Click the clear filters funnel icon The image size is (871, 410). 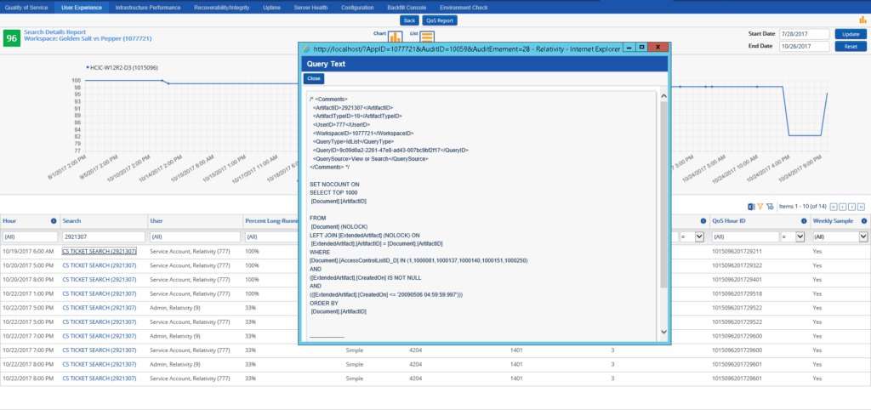(770, 207)
